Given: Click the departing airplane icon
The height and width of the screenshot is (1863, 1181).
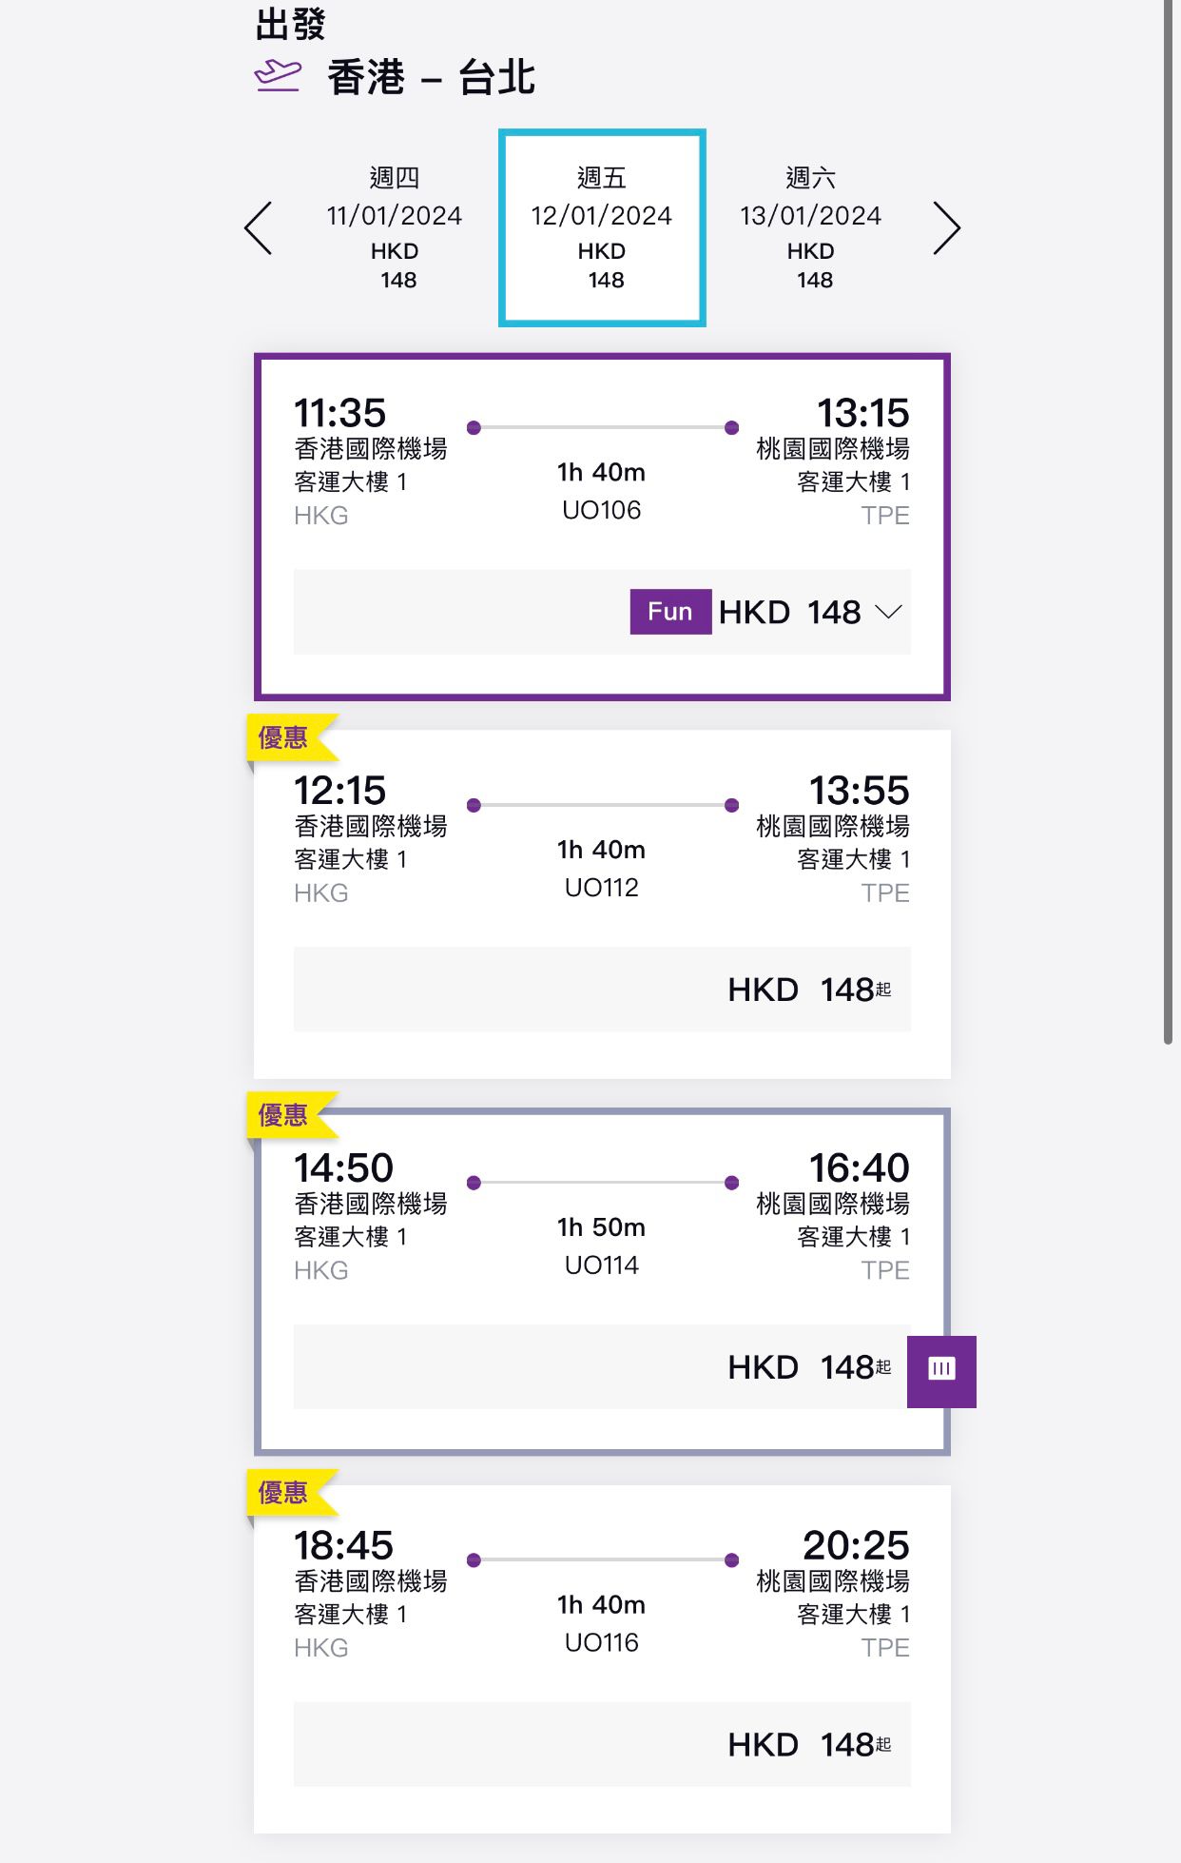Looking at the screenshot, I should coord(278,75).
